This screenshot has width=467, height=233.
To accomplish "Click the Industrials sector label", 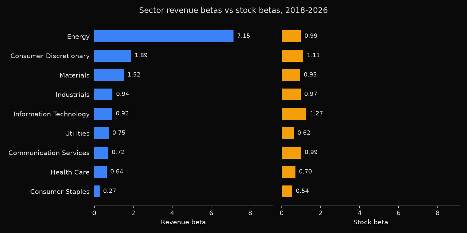I will [73, 95].
